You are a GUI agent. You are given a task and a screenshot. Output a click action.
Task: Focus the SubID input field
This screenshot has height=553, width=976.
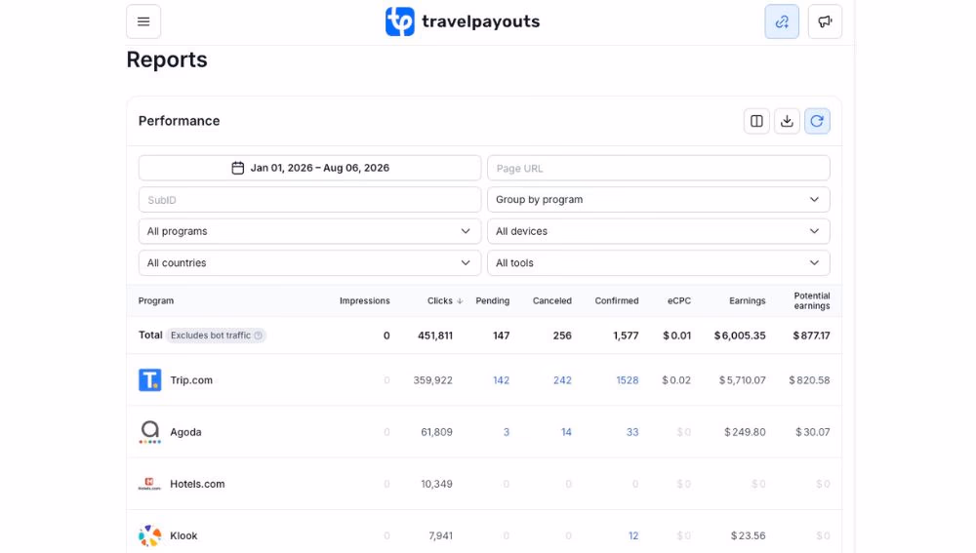[x=310, y=200]
